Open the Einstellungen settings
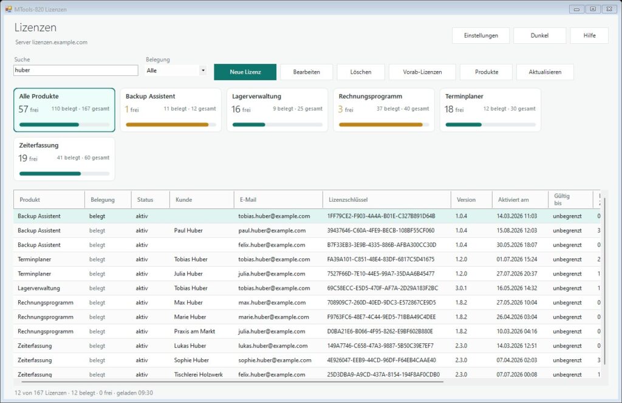 (481, 35)
